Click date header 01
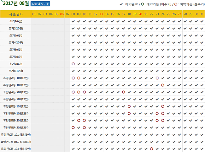This screenshot has width=205, height=152. coord(34,14)
